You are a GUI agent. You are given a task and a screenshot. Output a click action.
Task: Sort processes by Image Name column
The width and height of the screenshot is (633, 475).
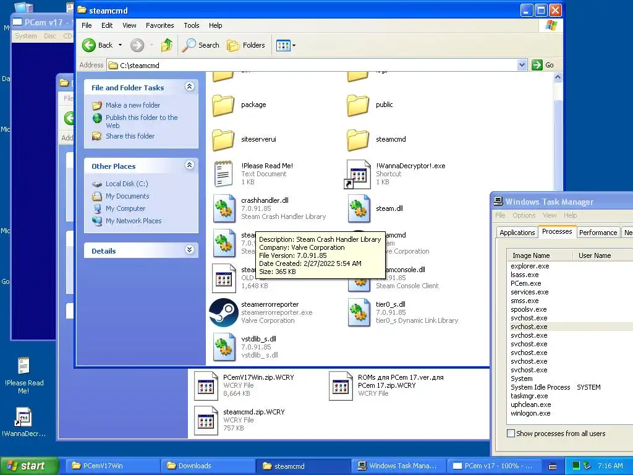(540, 255)
